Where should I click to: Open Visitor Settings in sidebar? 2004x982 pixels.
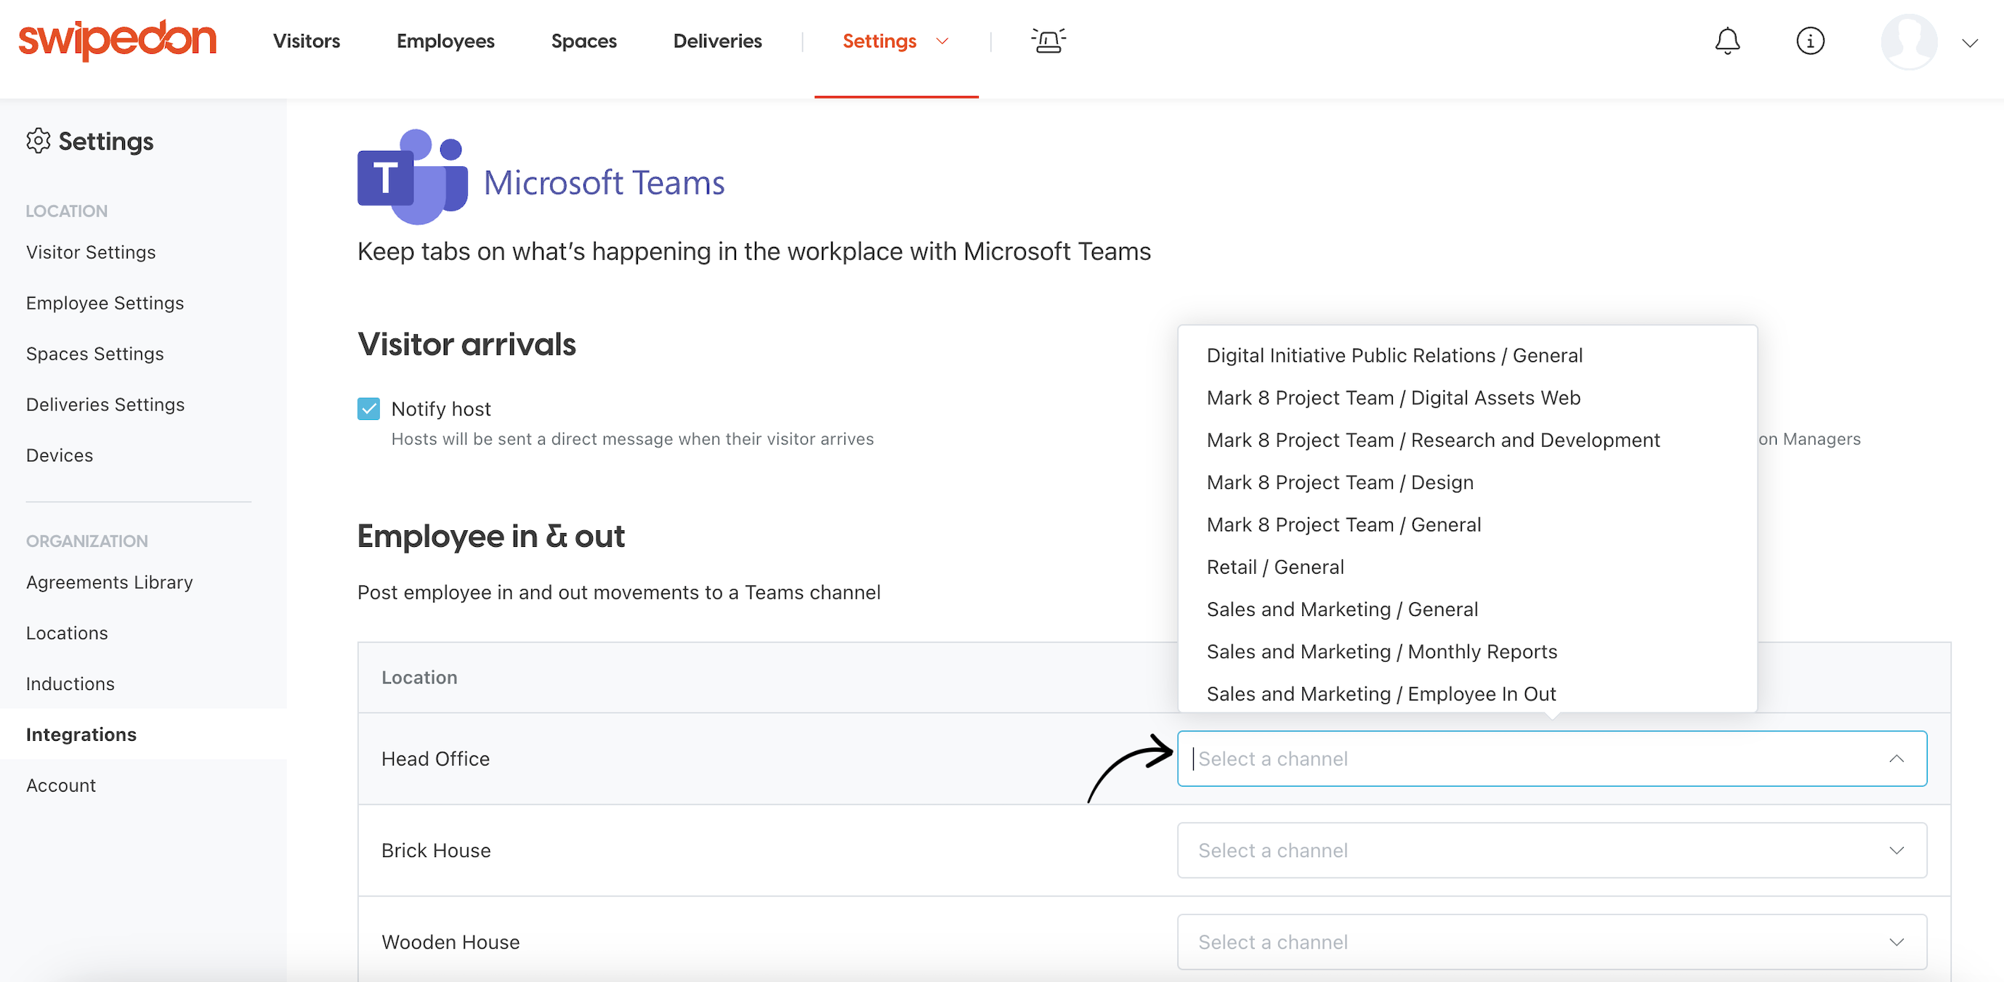[91, 253]
